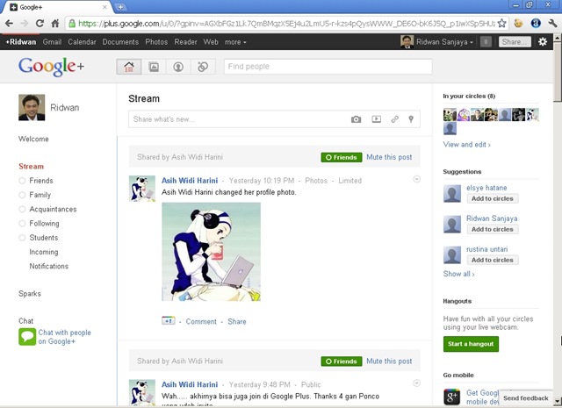Add a link using the chain icon
Image resolution: width=562 pixels, height=408 pixels.
point(394,119)
